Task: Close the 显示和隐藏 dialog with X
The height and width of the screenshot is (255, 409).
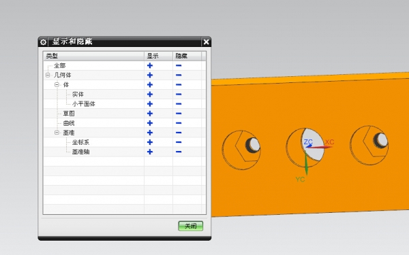Action: 206,42
